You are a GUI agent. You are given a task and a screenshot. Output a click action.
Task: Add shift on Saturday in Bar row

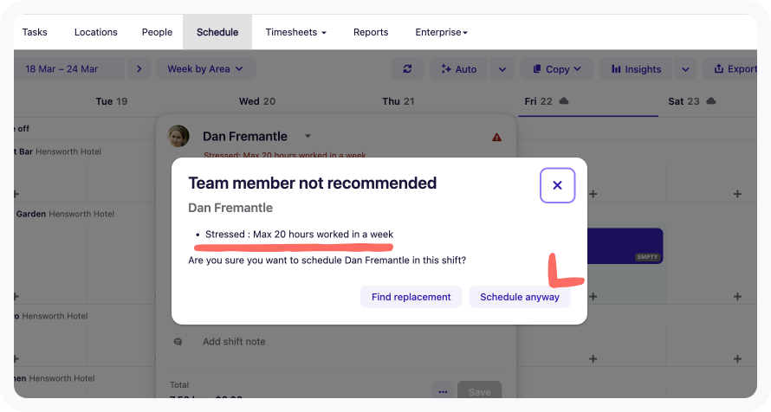[737, 194]
